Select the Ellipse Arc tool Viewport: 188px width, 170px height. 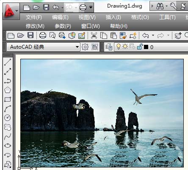tap(8, 155)
